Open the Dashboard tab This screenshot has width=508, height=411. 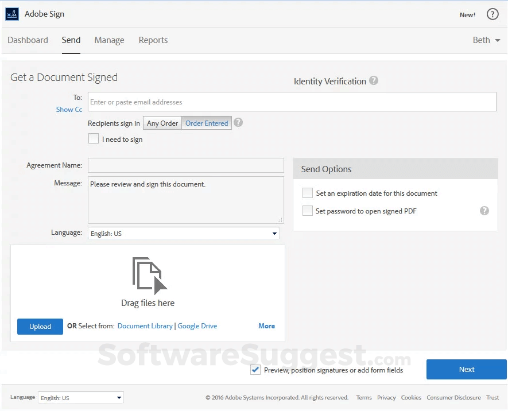pyautogui.click(x=28, y=40)
